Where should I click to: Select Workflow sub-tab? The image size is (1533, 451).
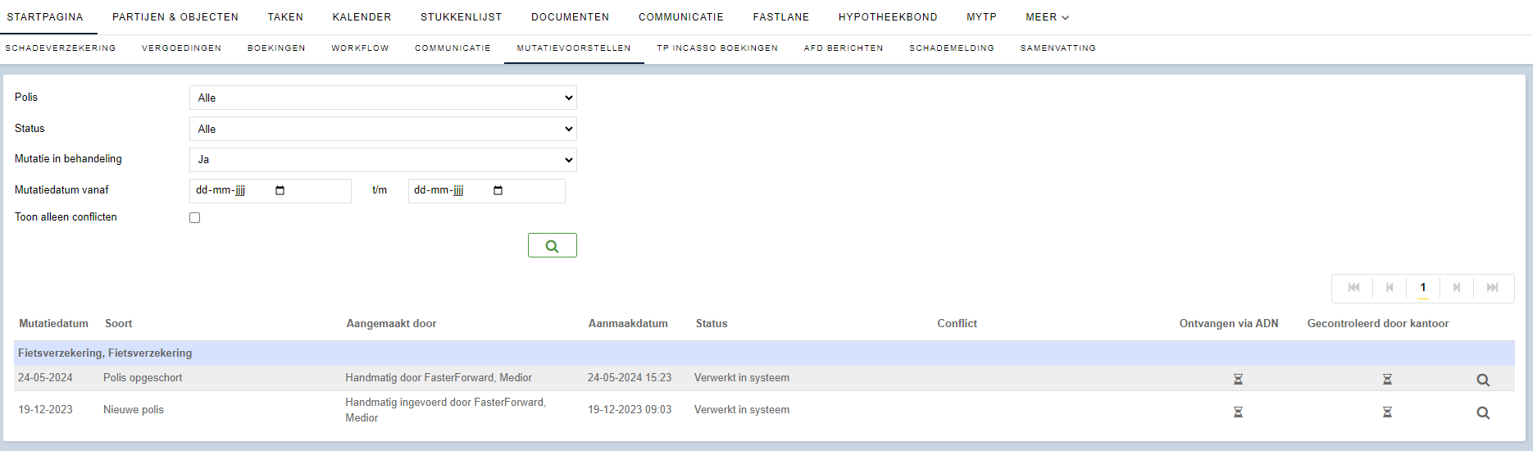pos(360,48)
